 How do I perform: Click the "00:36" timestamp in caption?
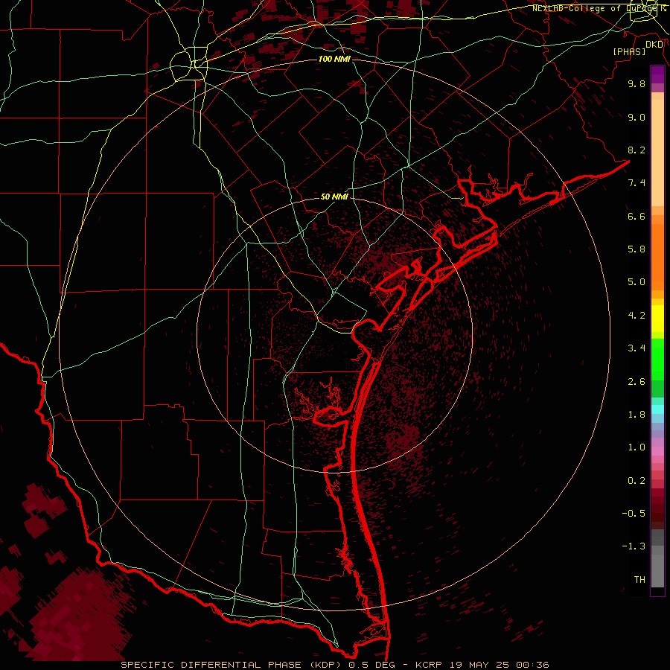coord(532,665)
